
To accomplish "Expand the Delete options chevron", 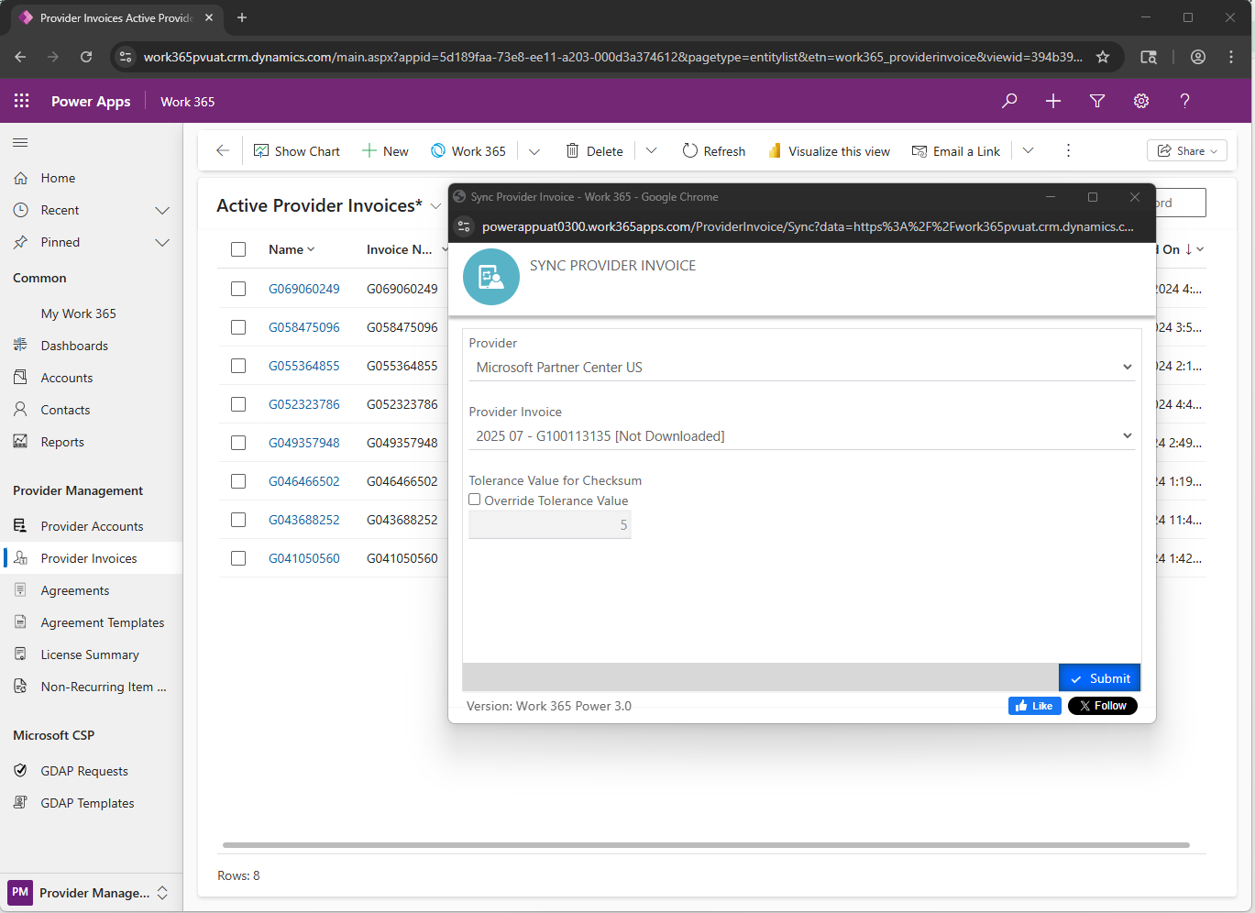I will pyautogui.click(x=652, y=151).
